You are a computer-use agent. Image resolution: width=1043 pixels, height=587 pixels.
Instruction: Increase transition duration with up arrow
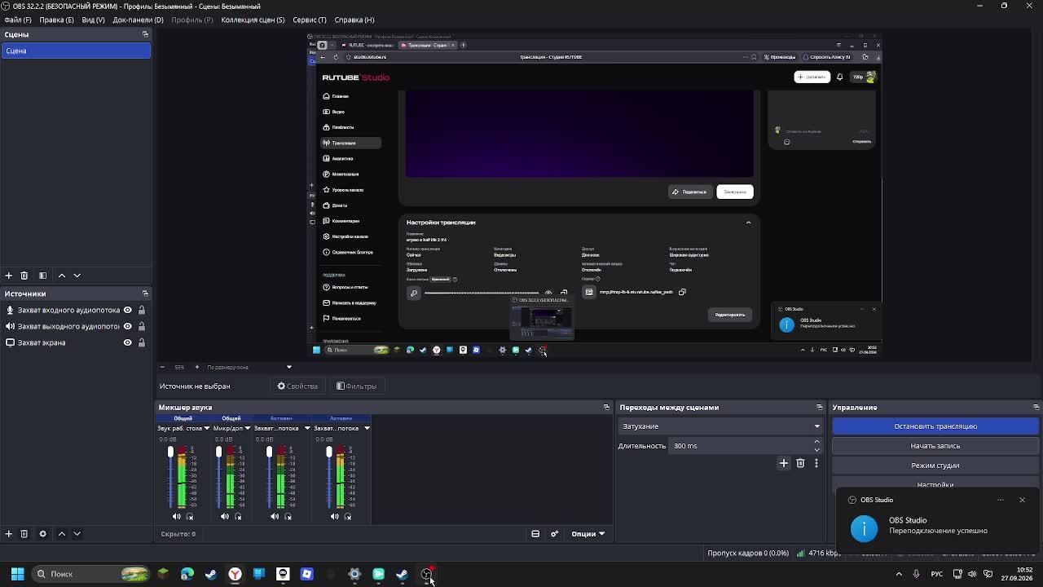pyautogui.click(x=816, y=442)
